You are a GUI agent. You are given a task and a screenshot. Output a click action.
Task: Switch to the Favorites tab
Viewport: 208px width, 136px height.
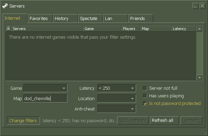[x=40, y=19]
